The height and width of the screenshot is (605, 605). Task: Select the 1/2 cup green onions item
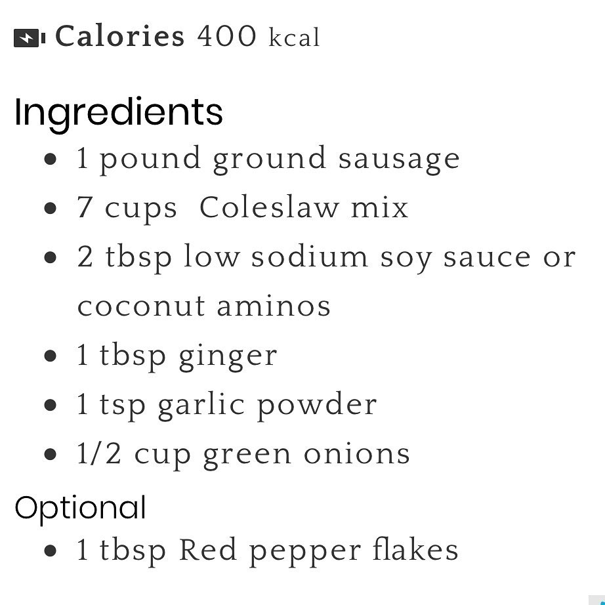point(243,455)
